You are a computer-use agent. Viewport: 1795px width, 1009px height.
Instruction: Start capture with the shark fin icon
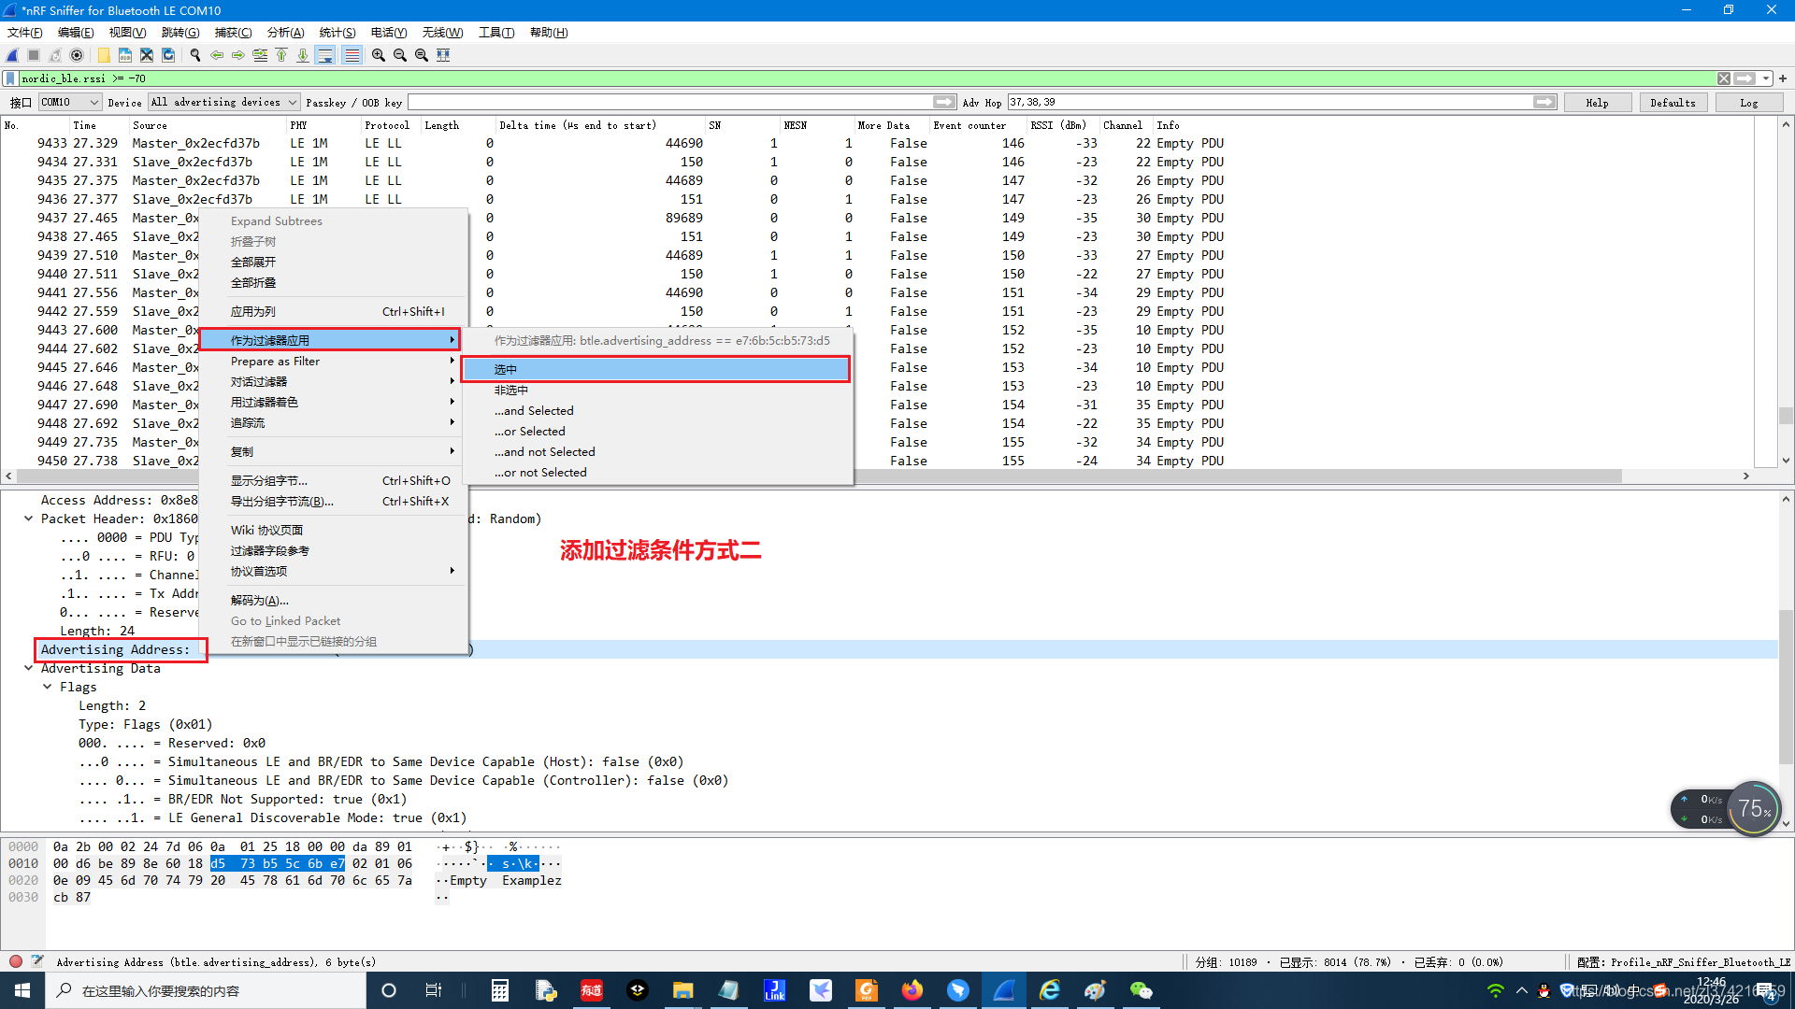(x=12, y=55)
